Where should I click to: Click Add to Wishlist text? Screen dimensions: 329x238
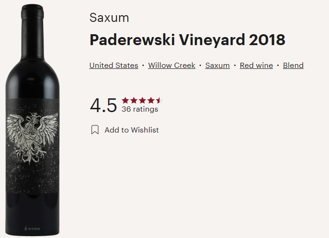tap(132, 130)
